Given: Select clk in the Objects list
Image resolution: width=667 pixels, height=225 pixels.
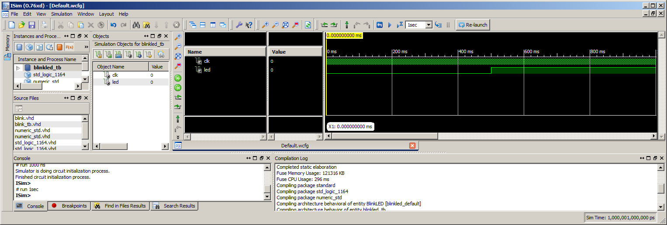Looking at the screenshot, I should [x=131, y=75].
